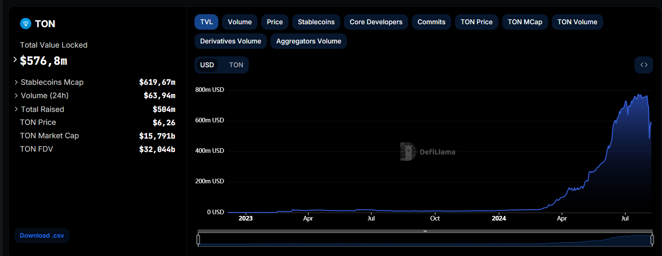Toggle the Aggregators Volume series
This screenshot has width=662, height=256.
click(x=308, y=41)
